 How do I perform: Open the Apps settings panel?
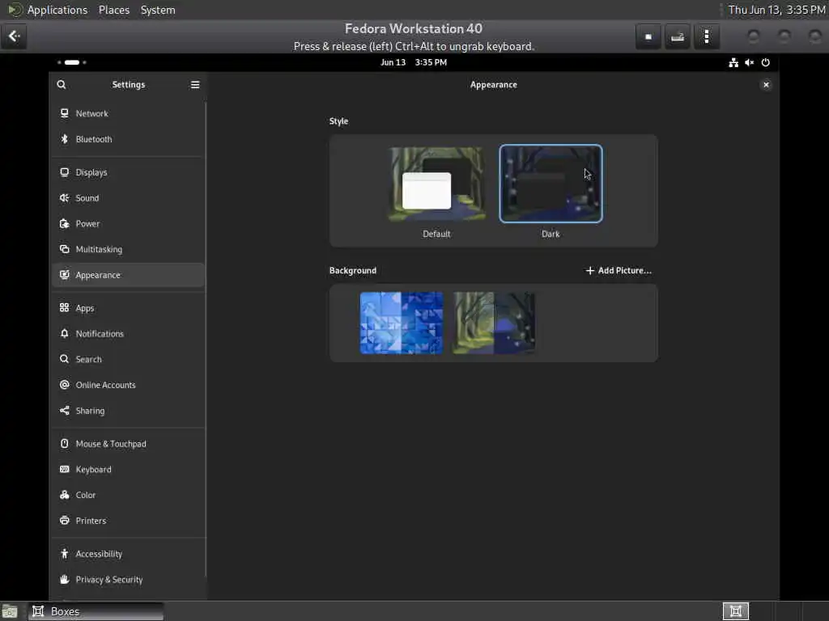coord(128,308)
